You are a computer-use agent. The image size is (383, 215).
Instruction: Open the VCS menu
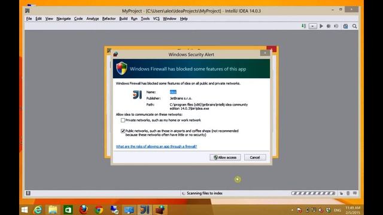156,19
